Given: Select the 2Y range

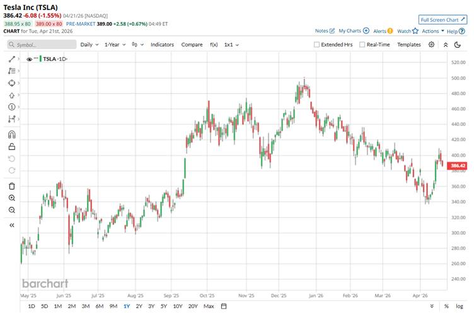Looking at the screenshot, I should [139, 306].
